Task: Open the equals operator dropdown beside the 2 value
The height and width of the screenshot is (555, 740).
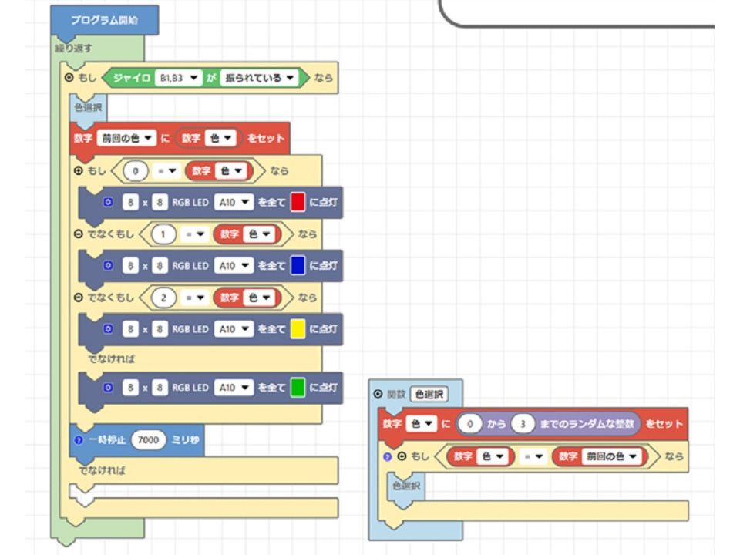Action: click(195, 298)
